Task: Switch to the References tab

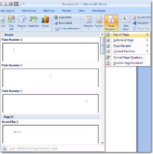Action: click(29, 11)
